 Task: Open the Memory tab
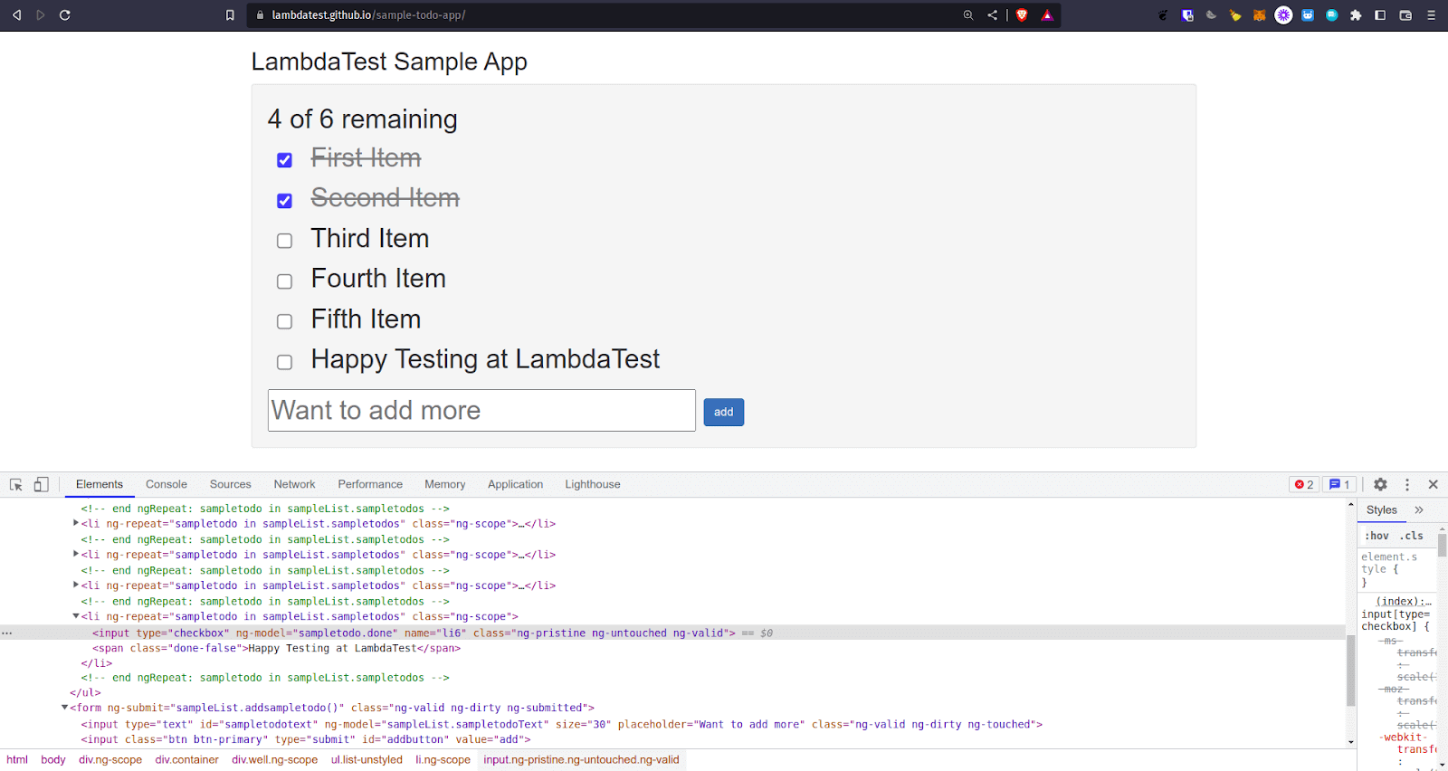pos(445,485)
